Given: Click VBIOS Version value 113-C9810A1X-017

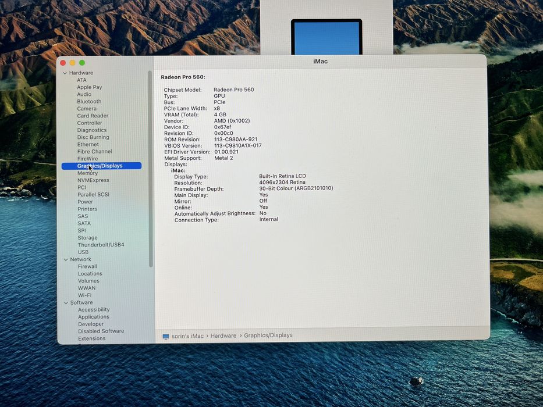Looking at the screenshot, I should pos(238,146).
